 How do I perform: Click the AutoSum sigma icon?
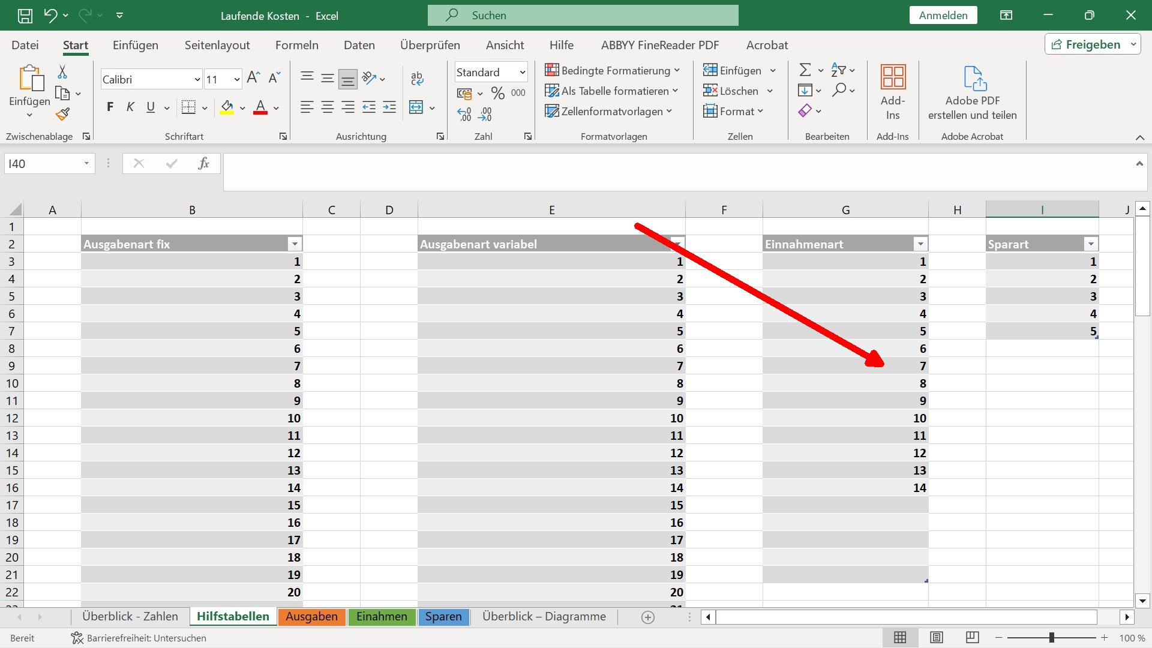(x=805, y=70)
